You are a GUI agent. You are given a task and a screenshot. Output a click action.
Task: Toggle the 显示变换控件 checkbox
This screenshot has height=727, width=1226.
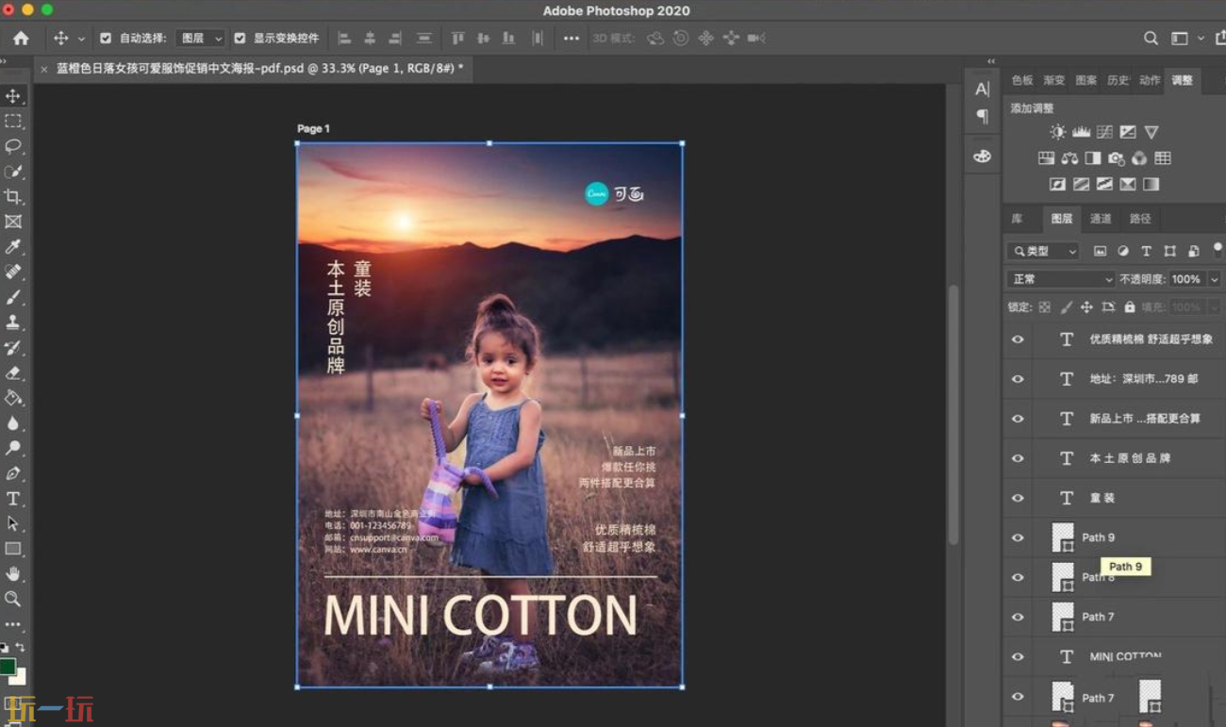click(x=240, y=39)
